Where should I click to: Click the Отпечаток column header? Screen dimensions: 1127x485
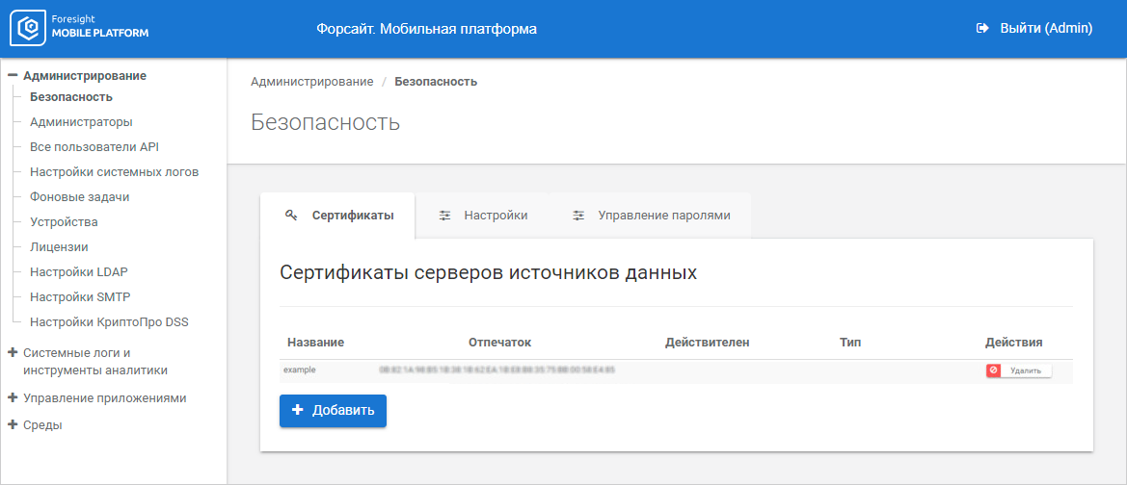pos(499,343)
